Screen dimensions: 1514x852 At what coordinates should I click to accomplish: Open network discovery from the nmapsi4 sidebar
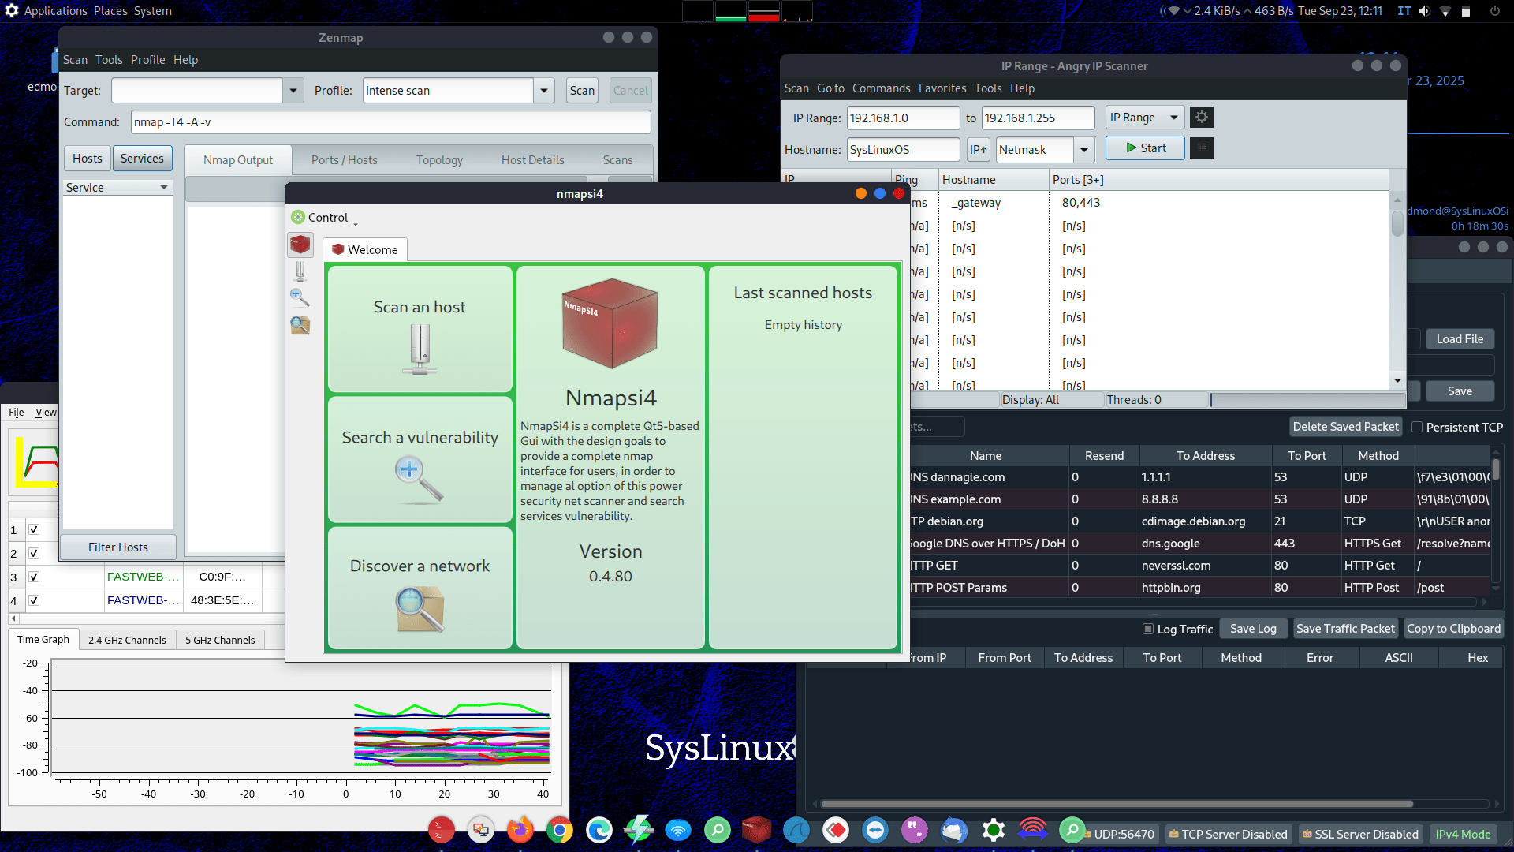click(300, 325)
